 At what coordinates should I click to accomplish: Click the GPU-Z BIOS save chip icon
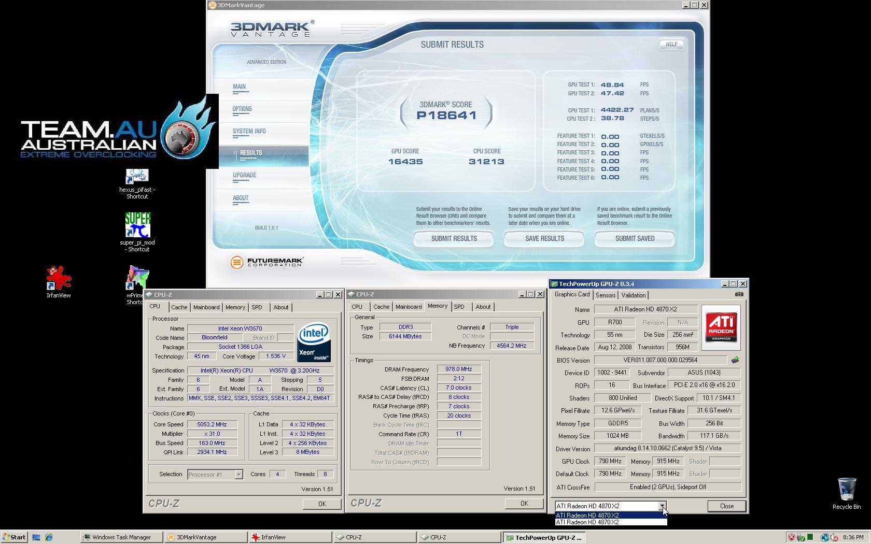(x=735, y=360)
